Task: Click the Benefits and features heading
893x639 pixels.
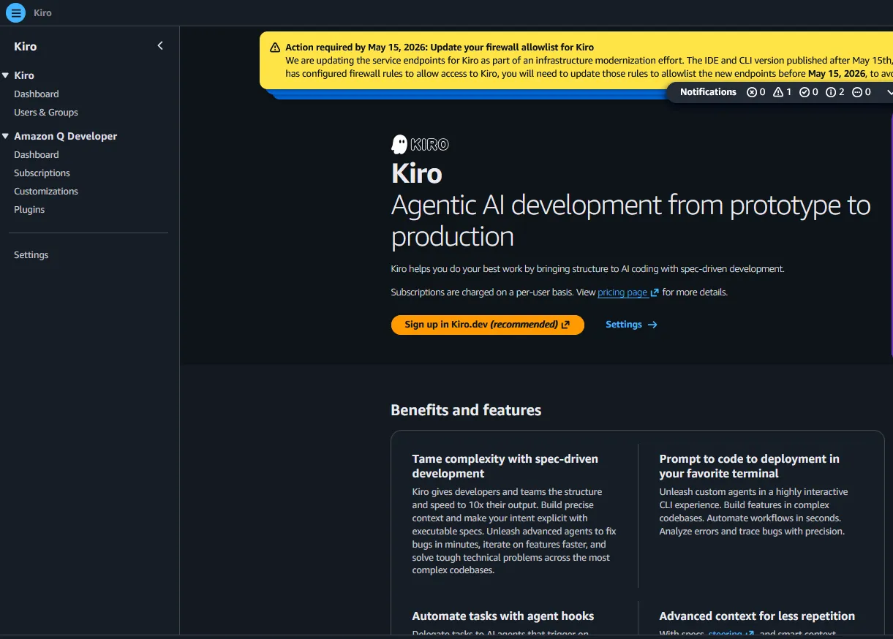Action: [466, 410]
